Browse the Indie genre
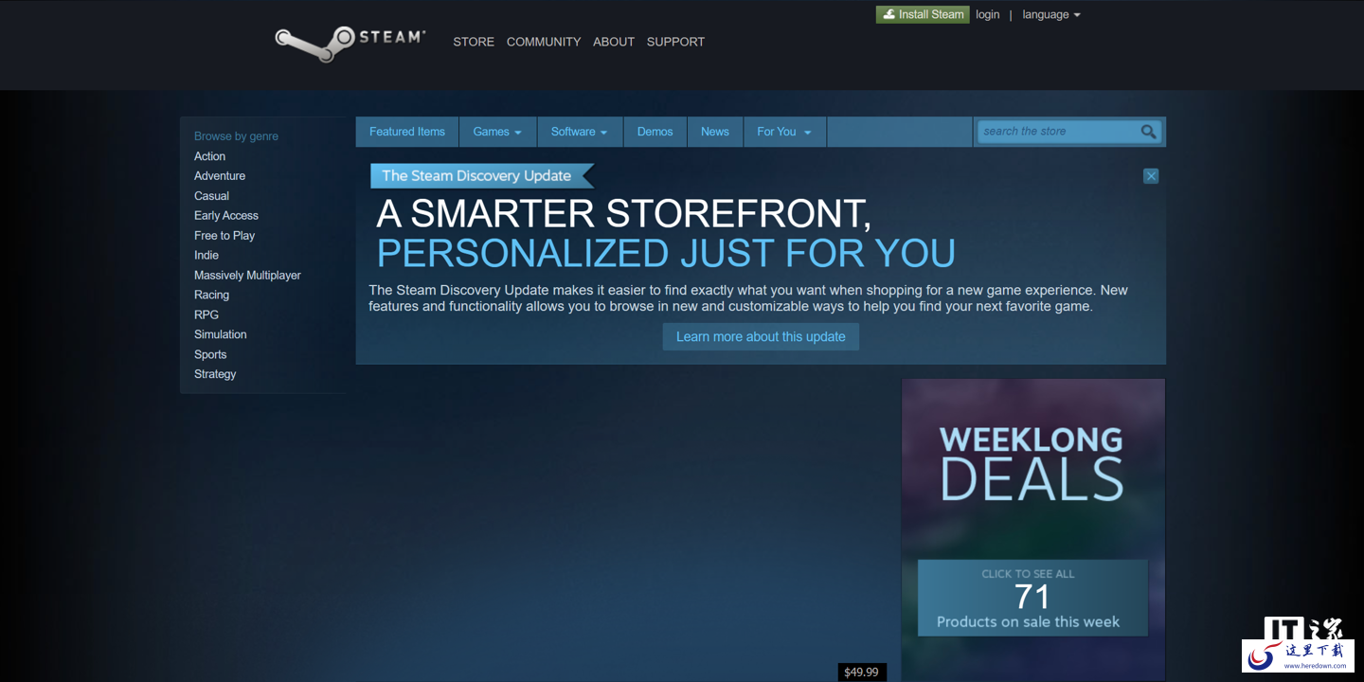 pyautogui.click(x=206, y=256)
